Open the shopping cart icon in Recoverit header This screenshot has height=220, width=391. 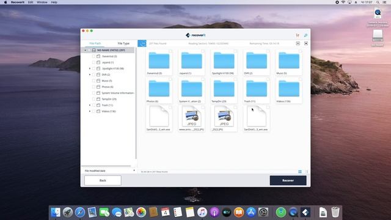(298, 35)
